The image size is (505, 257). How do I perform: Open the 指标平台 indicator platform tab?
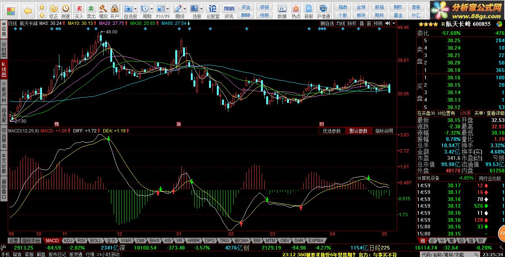coord(31,241)
